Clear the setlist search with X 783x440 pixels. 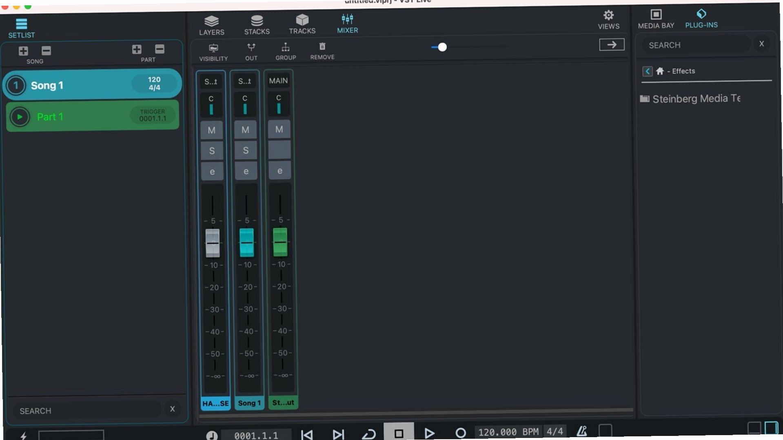pos(172,409)
